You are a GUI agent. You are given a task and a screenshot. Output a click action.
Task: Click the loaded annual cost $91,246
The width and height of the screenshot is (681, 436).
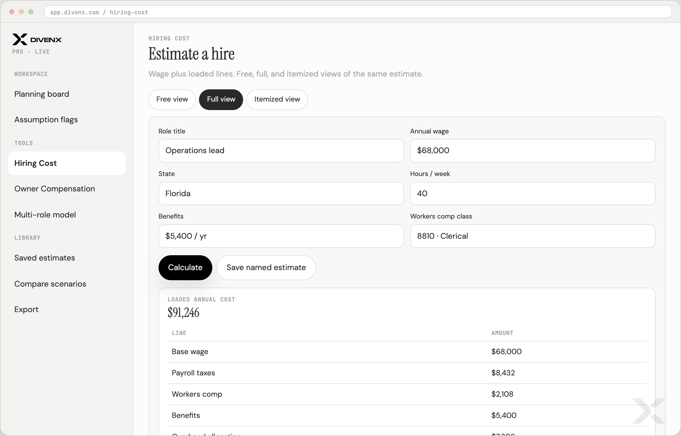(x=183, y=313)
